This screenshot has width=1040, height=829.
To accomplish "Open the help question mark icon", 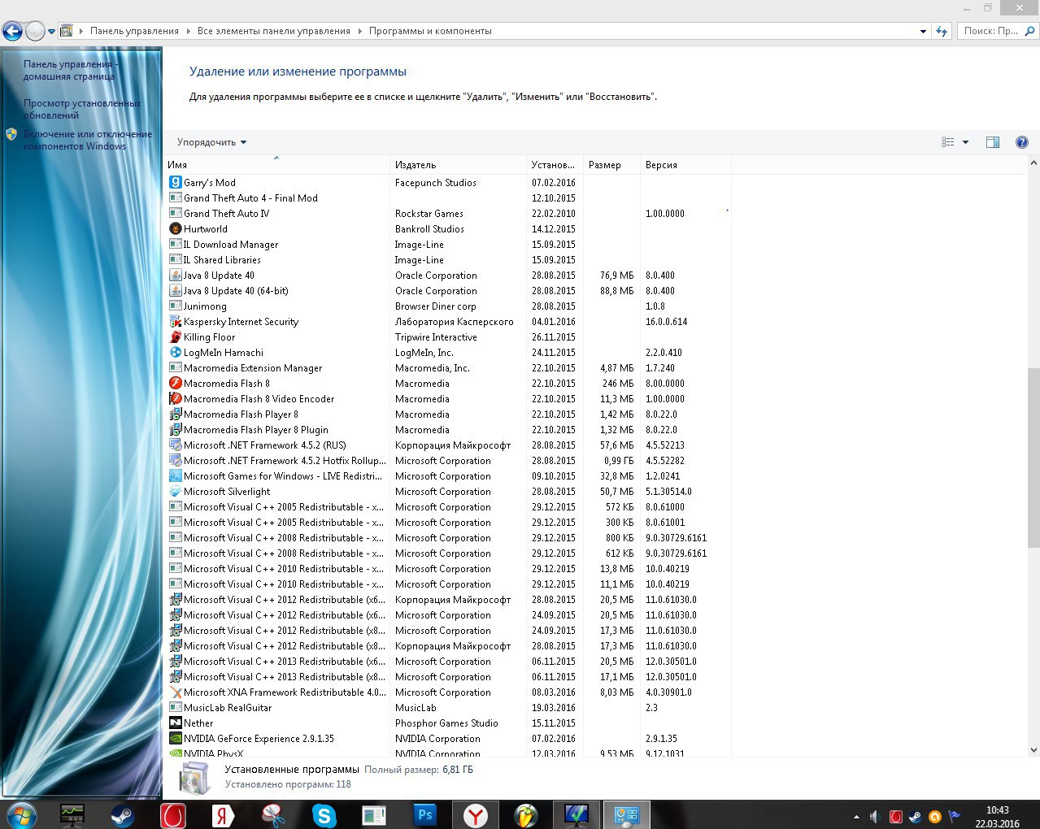I will tap(1022, 142).
